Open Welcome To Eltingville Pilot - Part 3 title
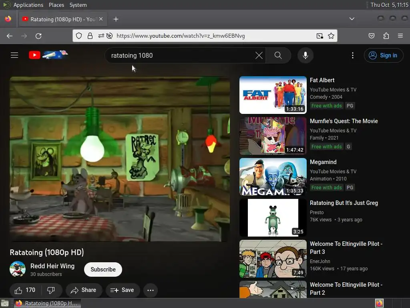Image resolution: width=410 pixels, height=308 pixels. point(346,247)
